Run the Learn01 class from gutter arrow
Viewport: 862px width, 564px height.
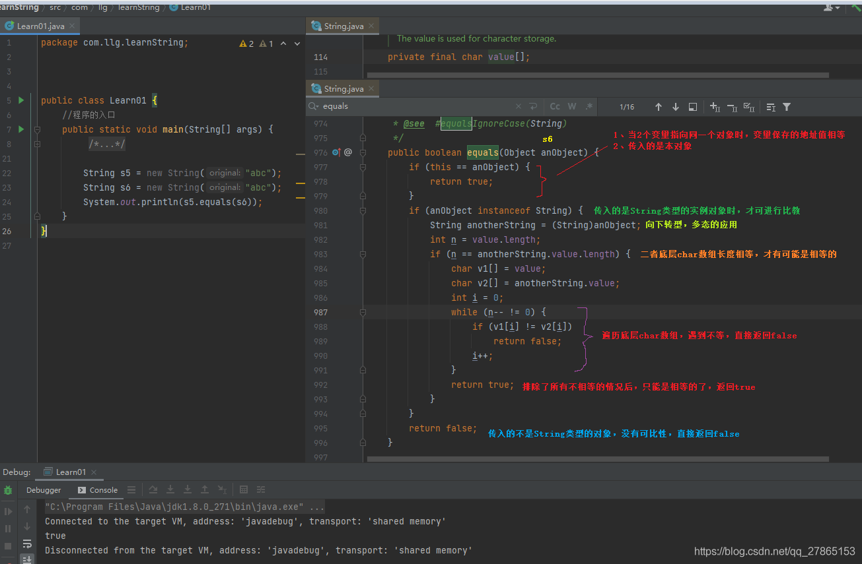[x=21, y=100]
